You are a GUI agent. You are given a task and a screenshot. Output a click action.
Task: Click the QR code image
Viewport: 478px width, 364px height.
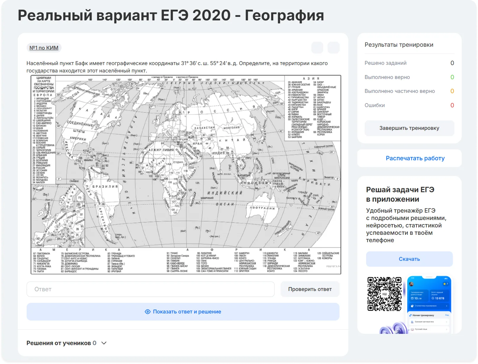coord(384,294)
